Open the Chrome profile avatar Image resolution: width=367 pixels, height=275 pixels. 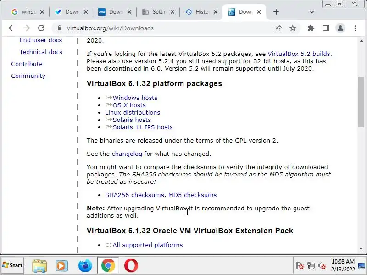[340, 28]
